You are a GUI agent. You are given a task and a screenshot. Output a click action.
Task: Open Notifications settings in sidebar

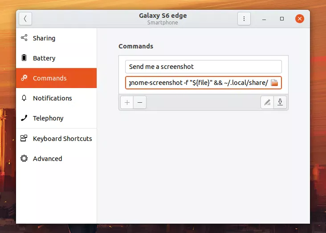[x=57, y=98]
